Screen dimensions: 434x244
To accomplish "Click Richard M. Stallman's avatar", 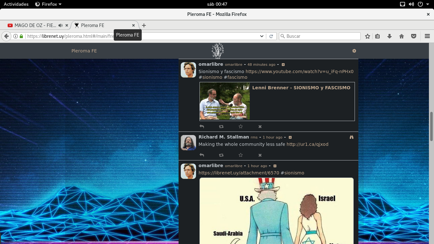I will point(188,143).
